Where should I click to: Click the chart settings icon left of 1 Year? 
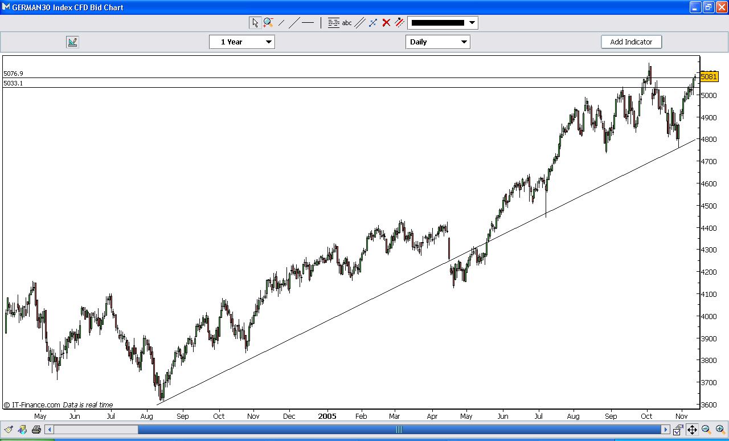[x=72, y=42]
